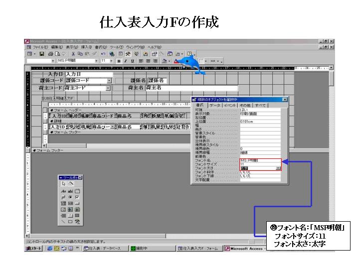Select the Toggle Button tool in toolbox
Image resolution: width=359 pixels, height=269 pixels.
pos(63,197)
